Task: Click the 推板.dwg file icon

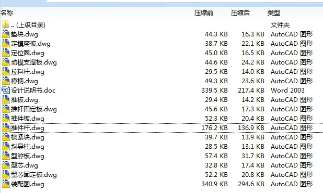Action: [6, 100]
